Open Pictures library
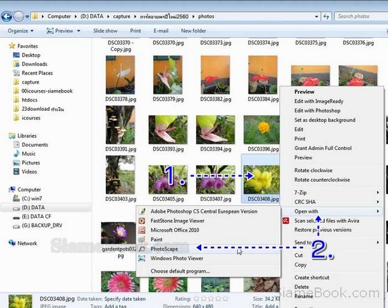 [31, 163]
